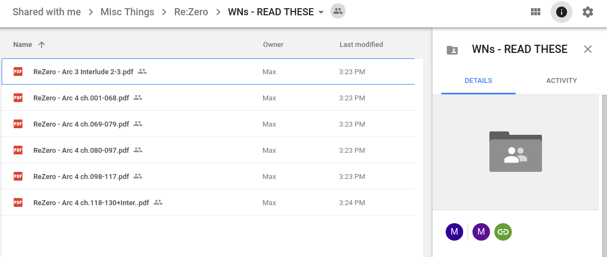Click 3:23 PM on Arc 4 ch.001-068 row
607x257 pixels.
click(352, 98)
